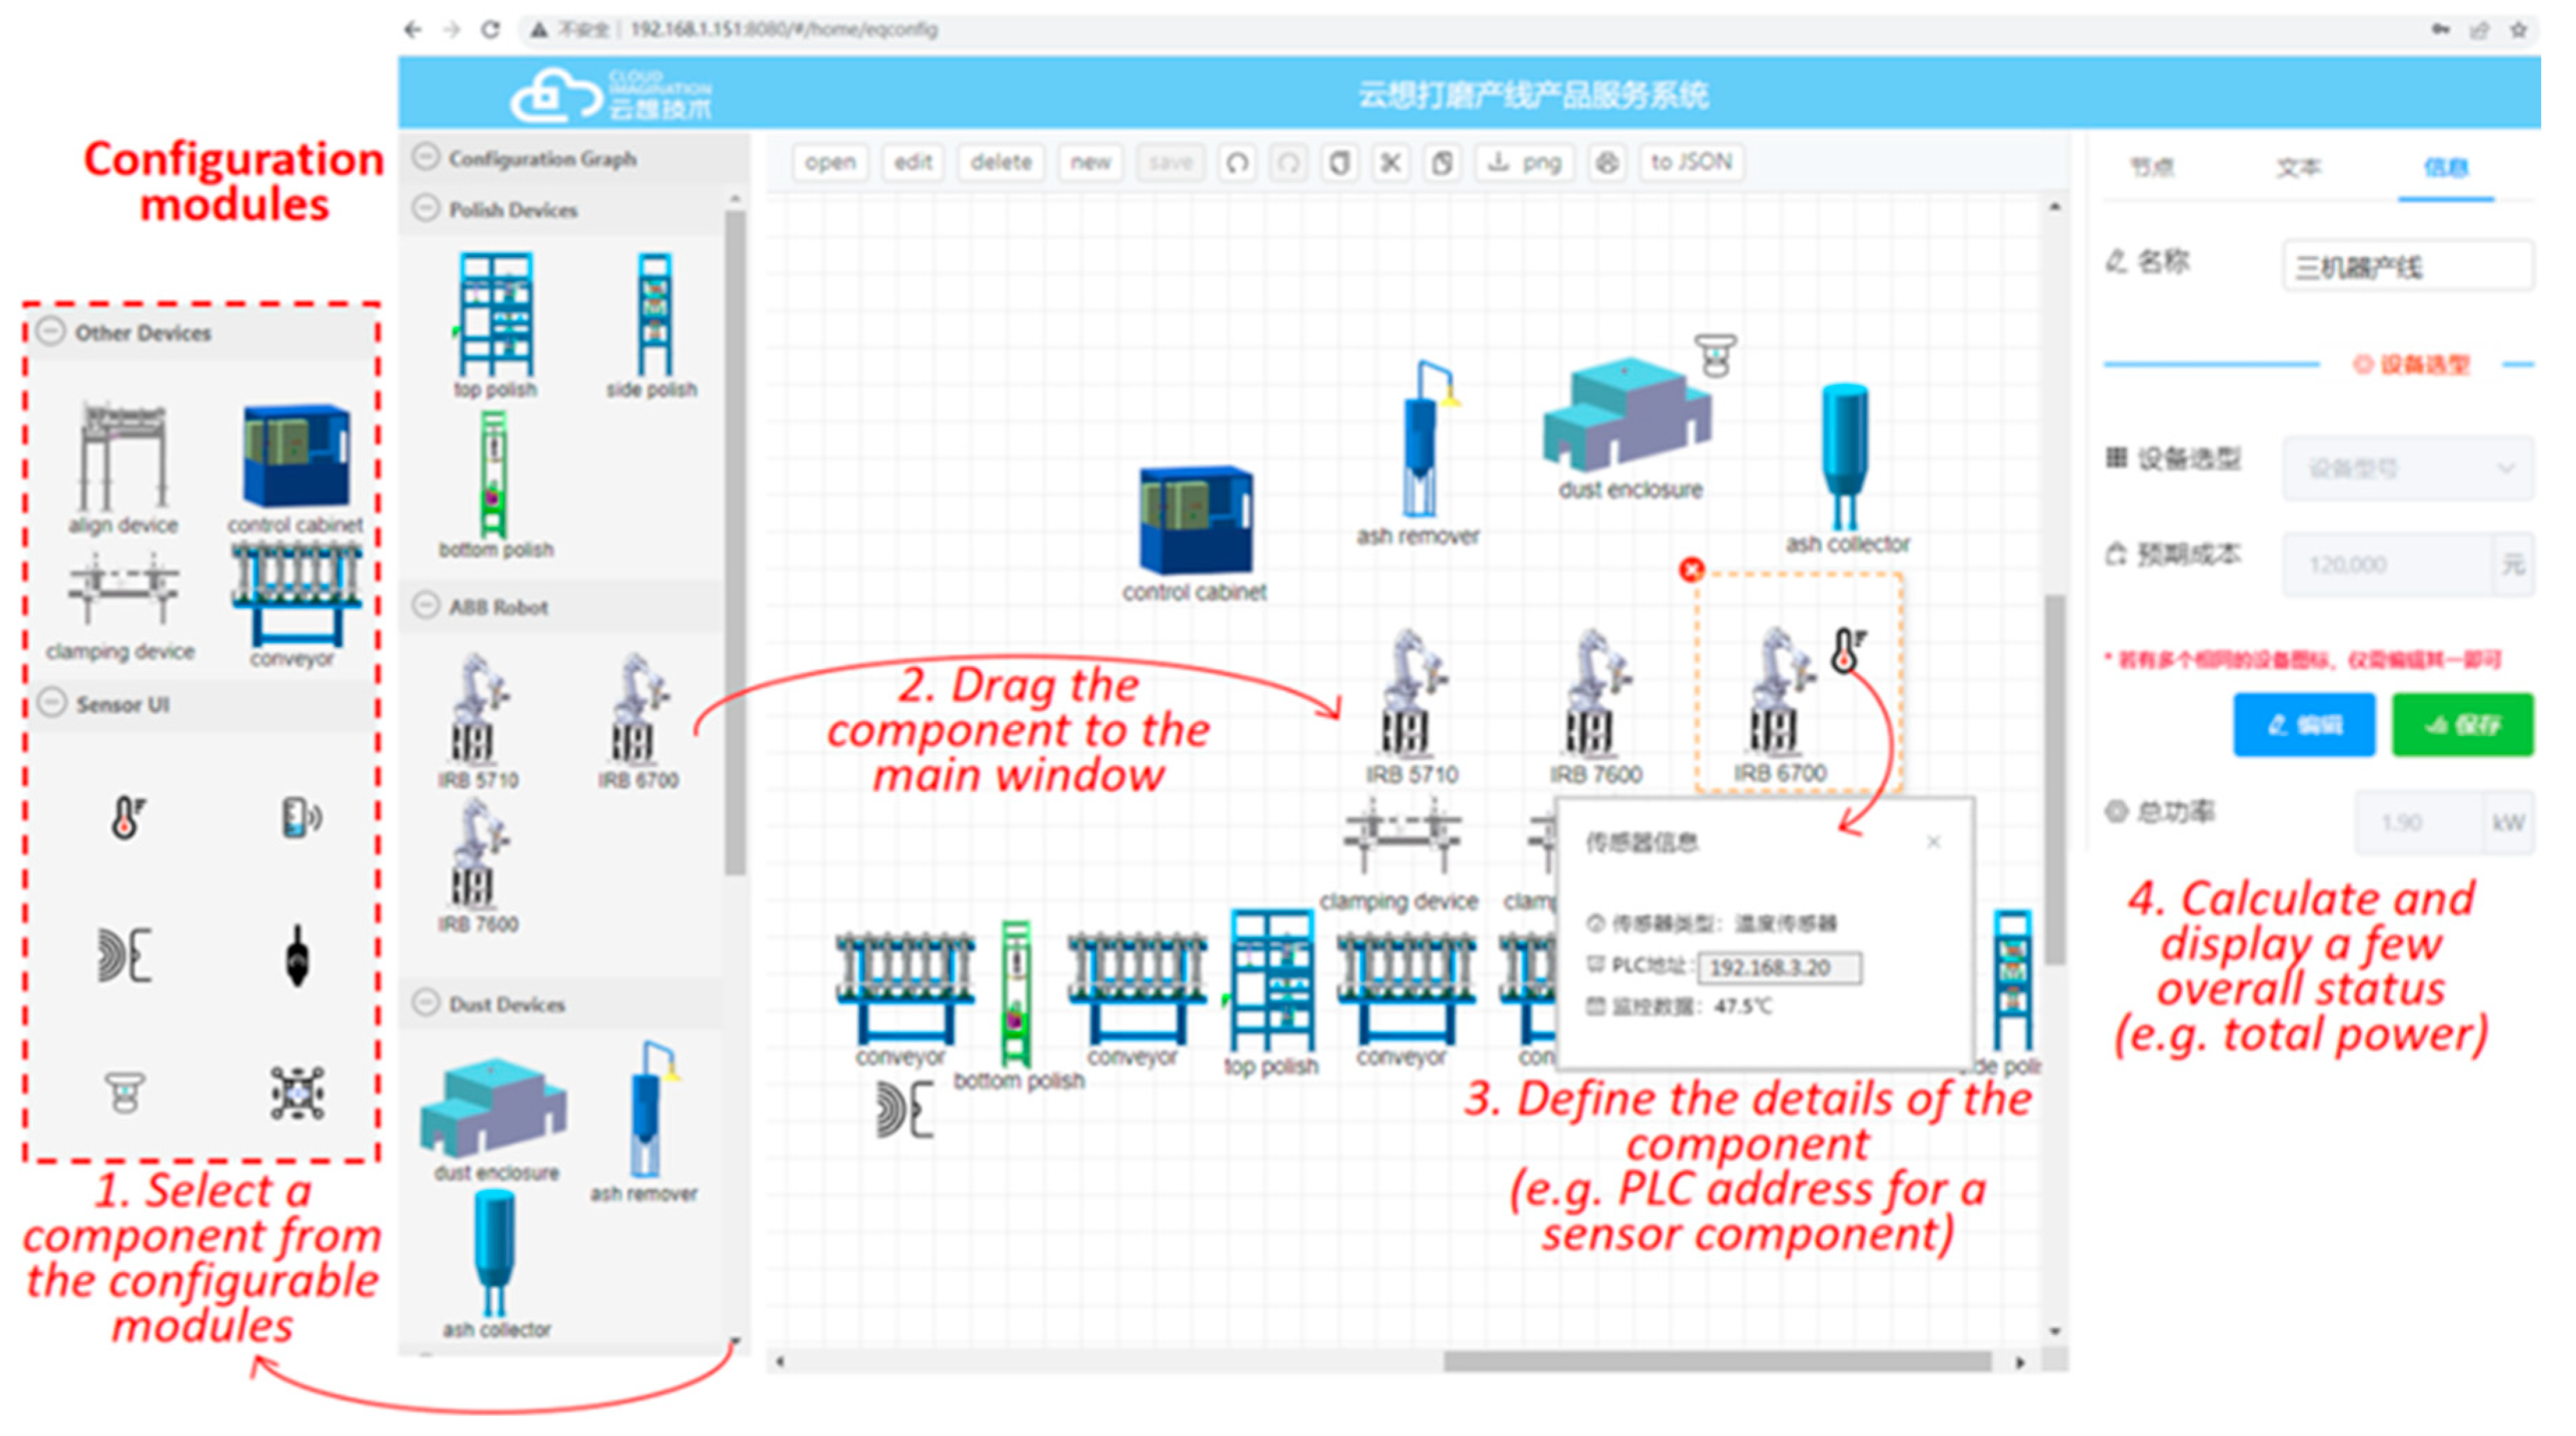The height and width of the screenshot is (1436, 2576).
Task: Click the paste icon right of the scissors
Action: [1441, 162]
